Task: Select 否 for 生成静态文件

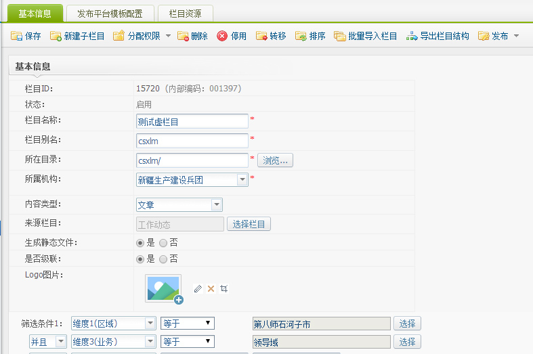Action: [x=163, y=242]
